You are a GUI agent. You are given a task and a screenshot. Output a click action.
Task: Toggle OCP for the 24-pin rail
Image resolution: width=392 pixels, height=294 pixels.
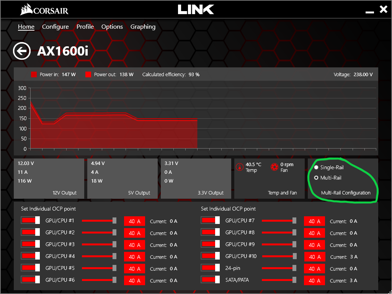click(210, 268)
